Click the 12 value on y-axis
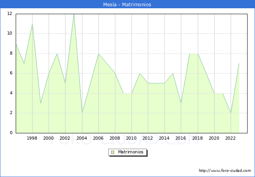The height and width of the screenshot is (177, 255). tap(9, 14)
